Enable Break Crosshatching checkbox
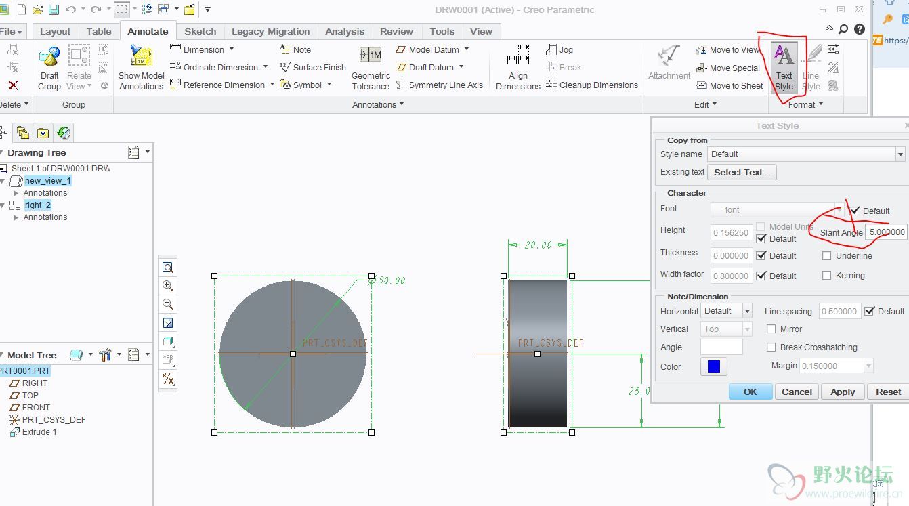Image resolution: width=909 pixels, height=506 pixels. 771,347
